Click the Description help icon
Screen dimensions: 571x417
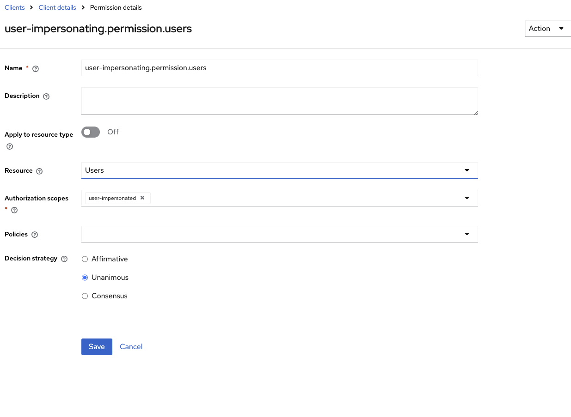46,96
